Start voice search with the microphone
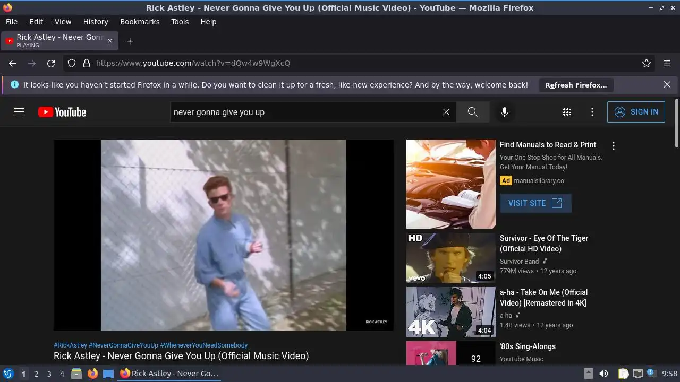 (505, 112)
